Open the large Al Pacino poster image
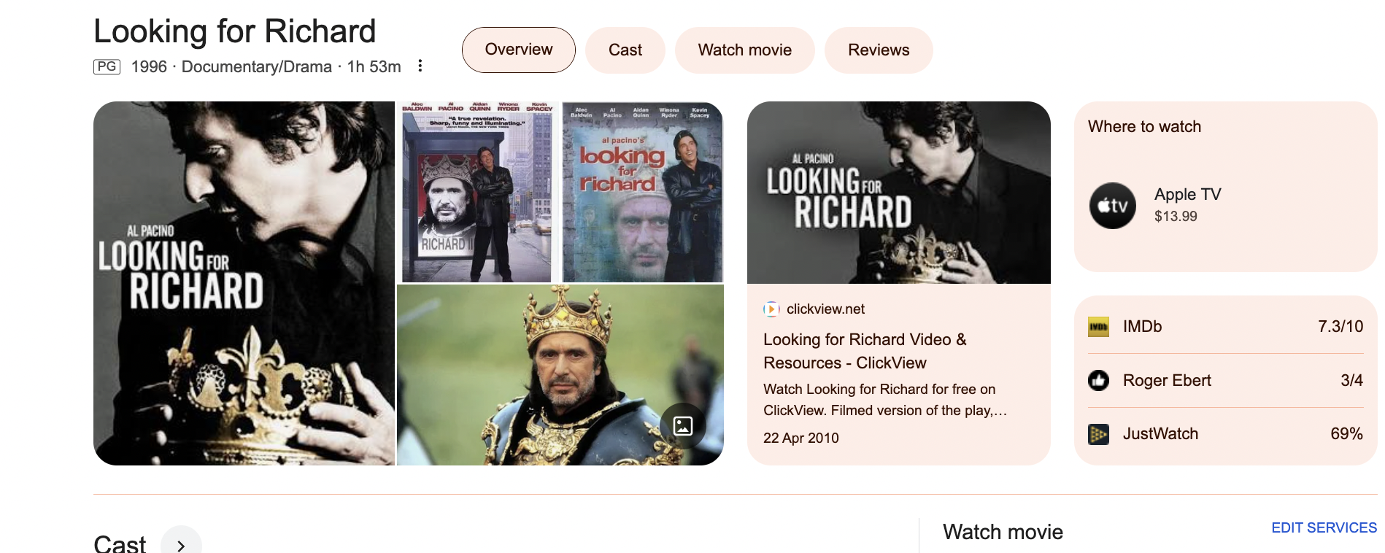Screen dimensions: 1385x553 coord(244,283)
